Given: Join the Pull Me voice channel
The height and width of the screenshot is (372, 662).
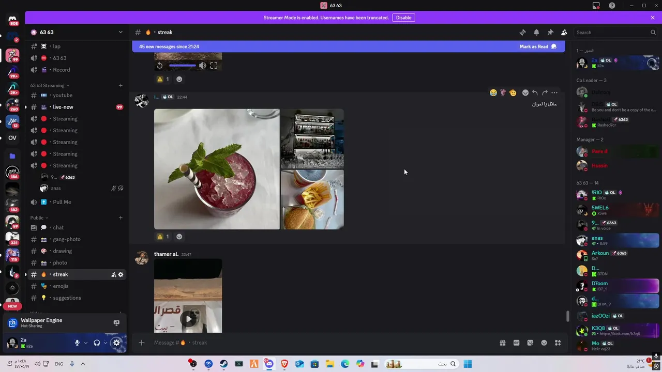Looking at the screenshot, I should tap(77, 202).
